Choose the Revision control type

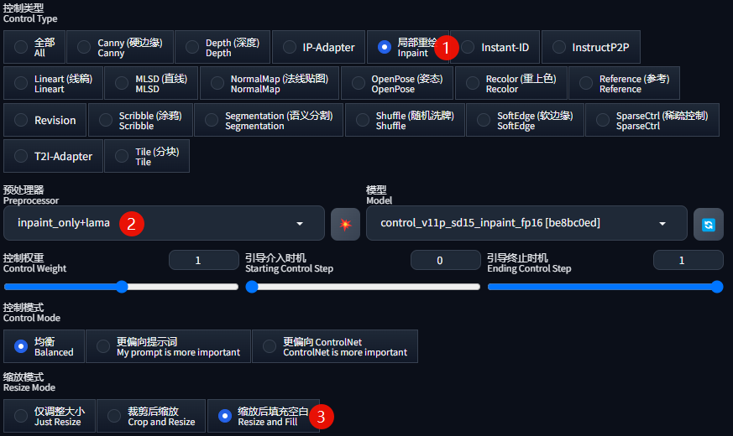click(45, 120)
